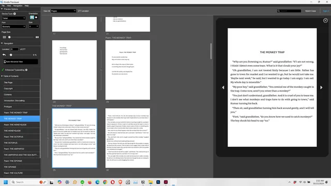Click Device Type help info icon
This screenshot has height=186, width=331.
coord(14,14)
